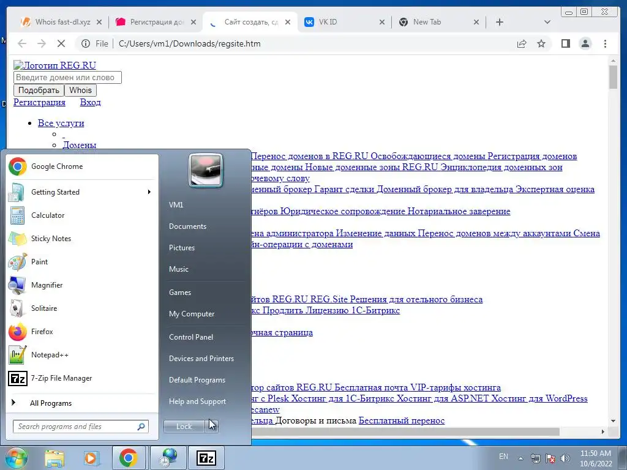This screenshot has width=627, height=470.
Task: Launch Getting Started from Start menu
Action: (82, 192)
